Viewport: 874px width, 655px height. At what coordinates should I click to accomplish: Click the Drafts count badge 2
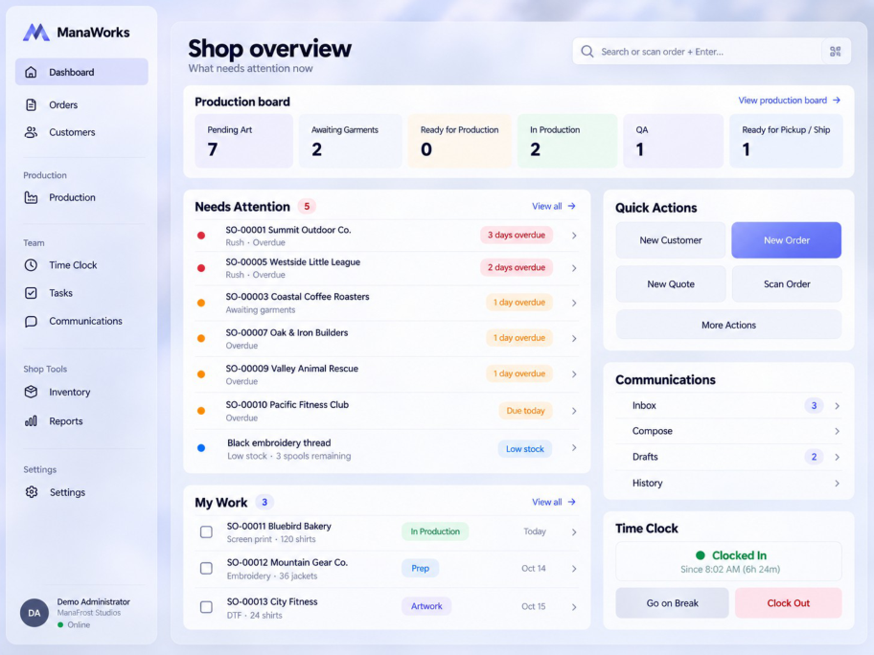point(814,457)
